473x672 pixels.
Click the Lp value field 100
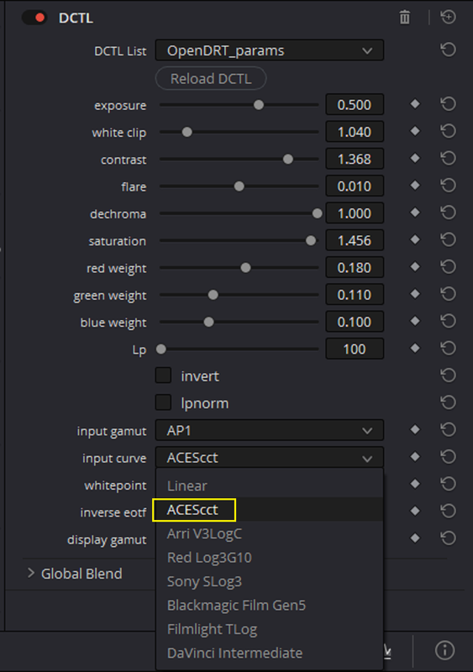click(x=355, y=349)
